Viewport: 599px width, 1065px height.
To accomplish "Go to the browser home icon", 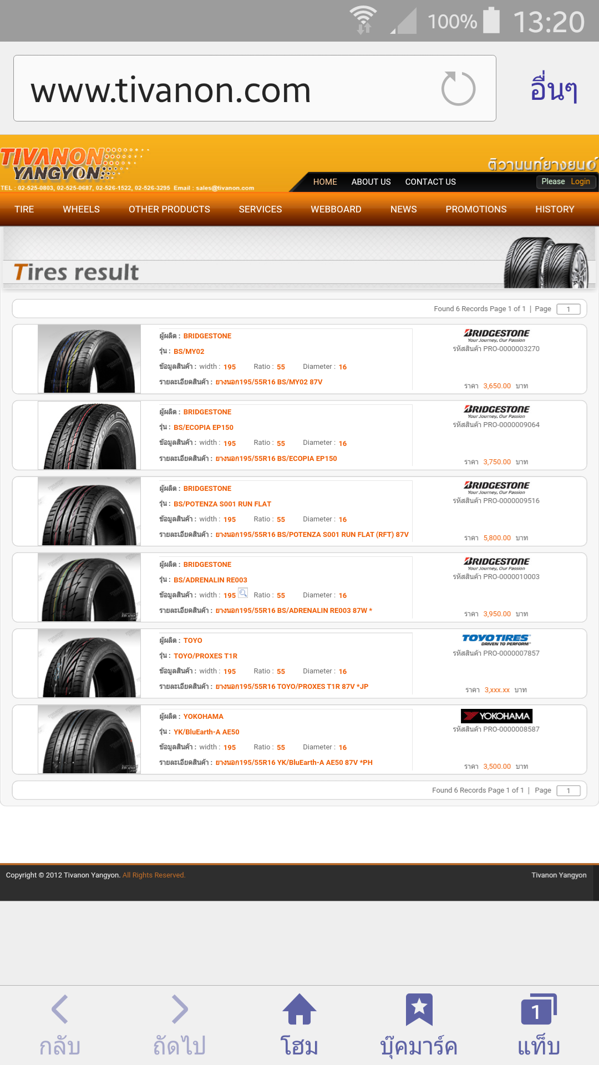I will tap(299, 1009).
